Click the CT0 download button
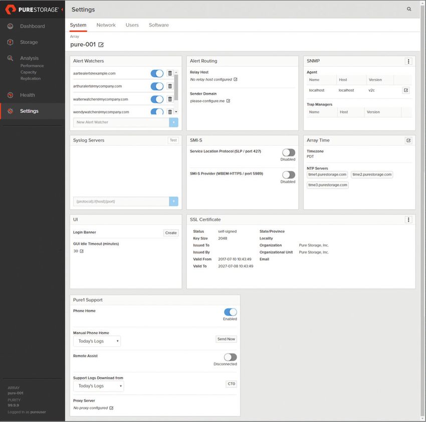 point(231,384)
